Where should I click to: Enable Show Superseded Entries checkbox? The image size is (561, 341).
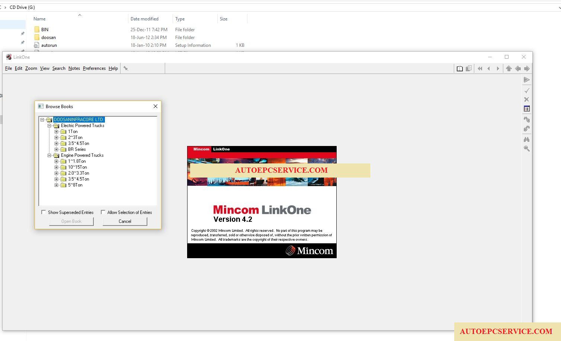(x=44, y=212)
